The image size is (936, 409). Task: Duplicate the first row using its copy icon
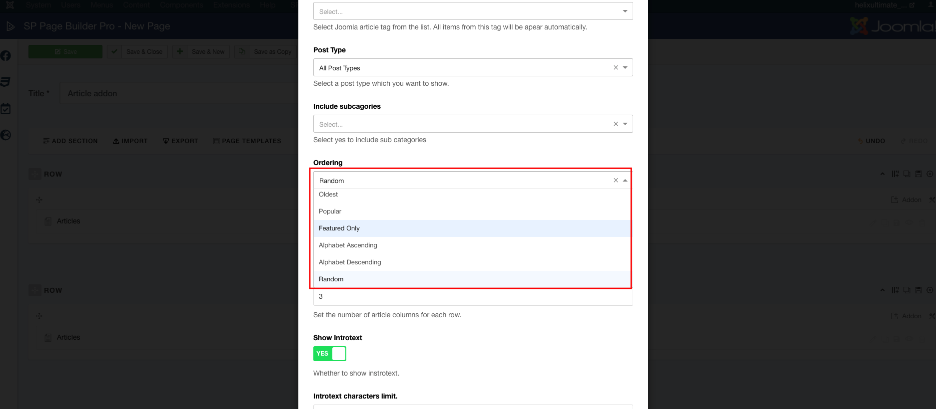[x=907, y=174]
